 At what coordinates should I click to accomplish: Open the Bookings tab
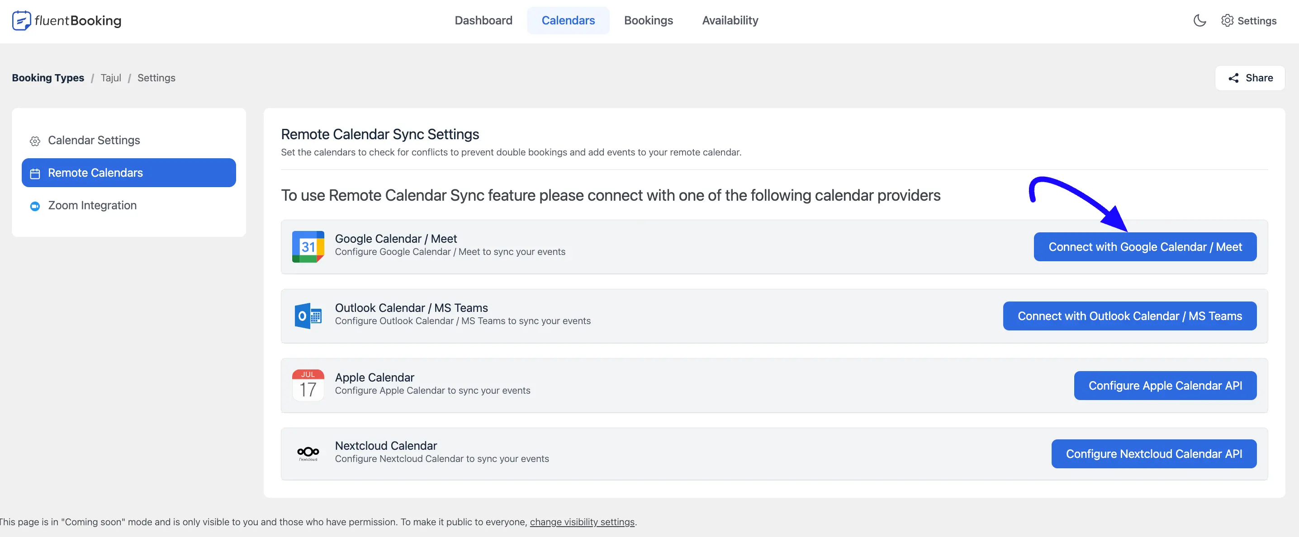(648, 21)
